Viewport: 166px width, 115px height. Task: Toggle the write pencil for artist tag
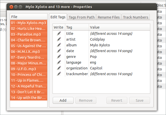click(x=59, y=39)
